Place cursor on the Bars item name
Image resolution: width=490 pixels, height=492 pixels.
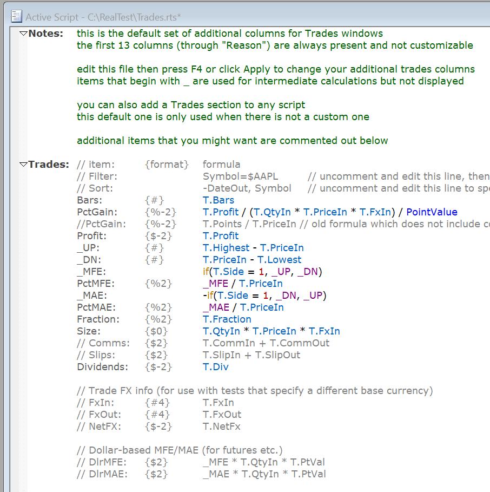tap(88, 200)
